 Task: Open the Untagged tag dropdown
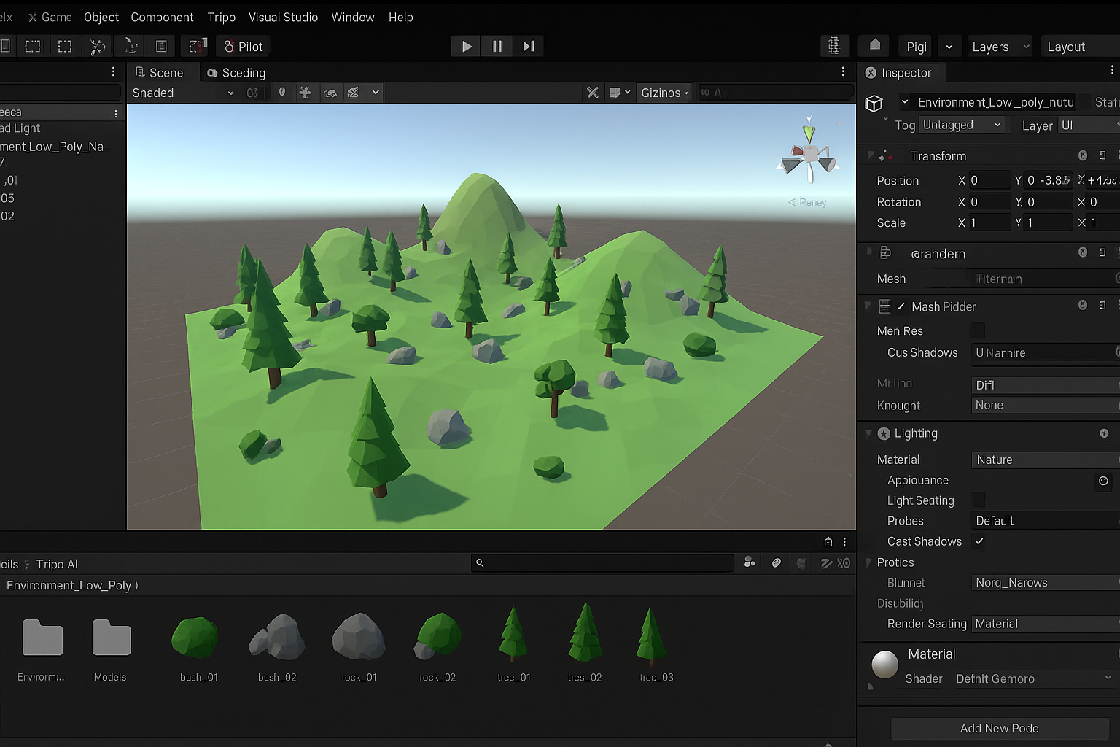961,124
